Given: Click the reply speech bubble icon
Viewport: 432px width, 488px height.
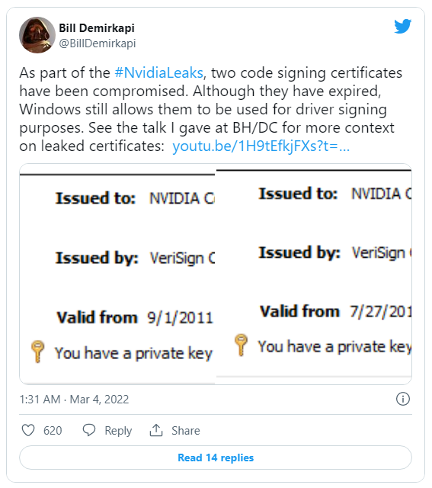Looking at the screenshot, I should click(x=89, y=430).
